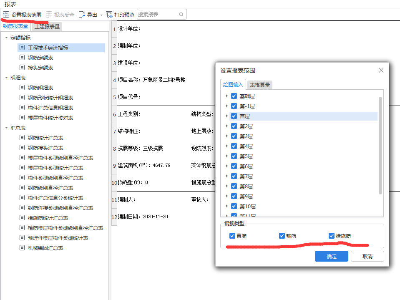Open the 构件汇总信息明细表 report icon
Image resolution: width=400 pixels, height=300 pixels.
tap(22, 107)
